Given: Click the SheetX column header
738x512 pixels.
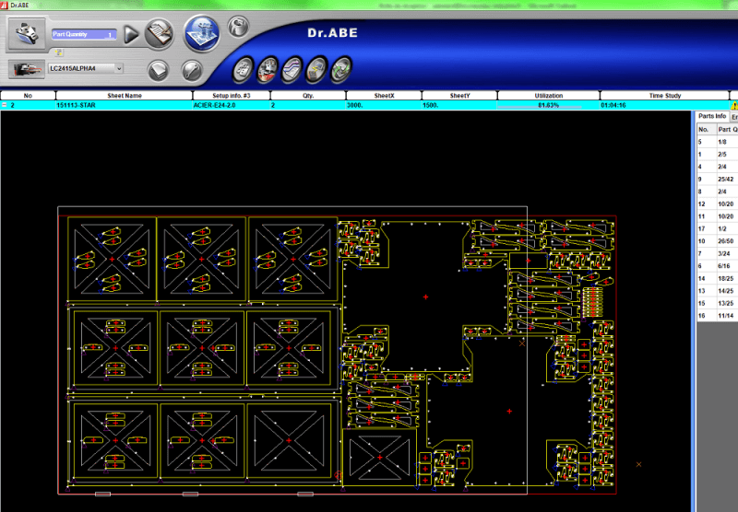Looking at the screenshot, I should pos(384,96).
